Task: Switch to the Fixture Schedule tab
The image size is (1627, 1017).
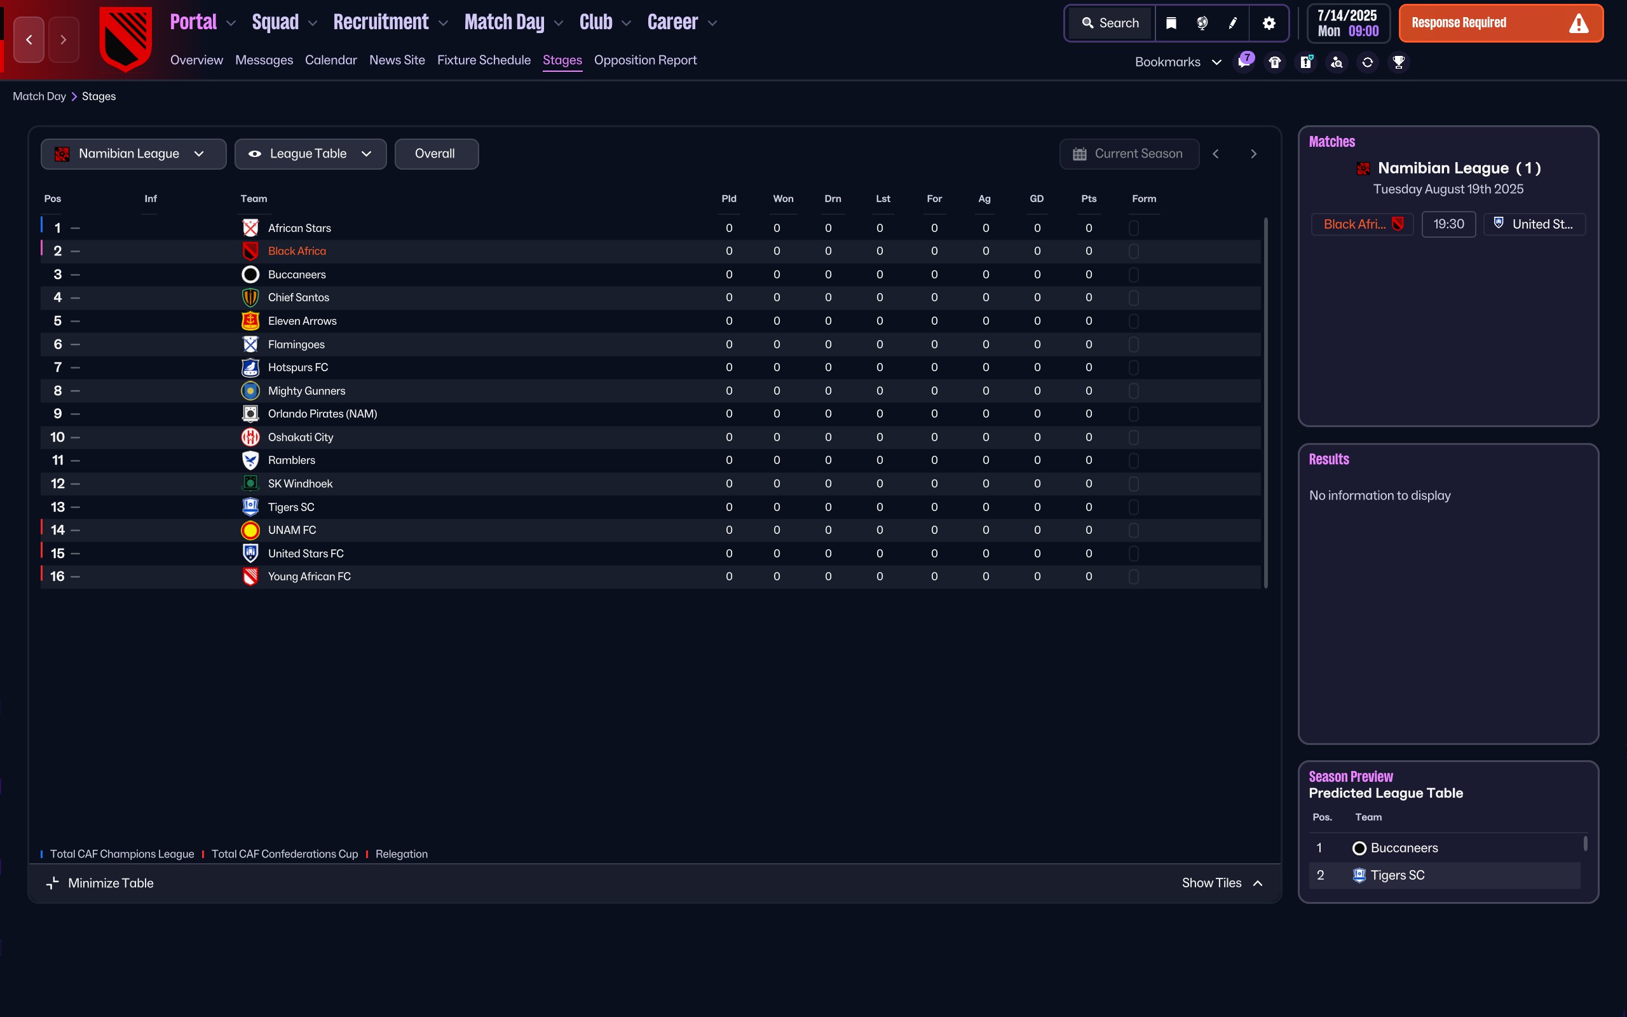Action: tap(484, 60)
